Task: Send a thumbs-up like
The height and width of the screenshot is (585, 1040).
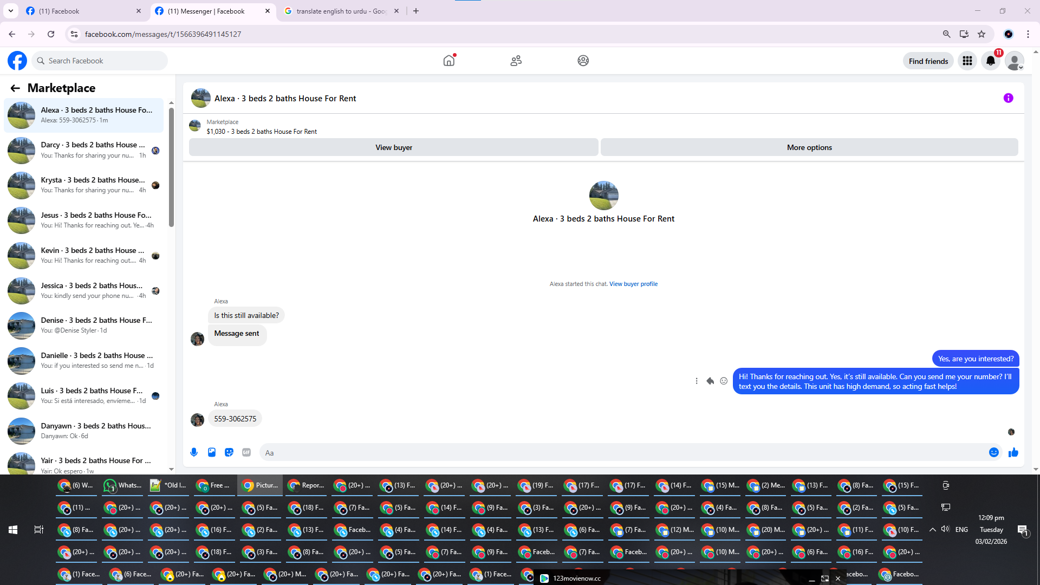Action: [1013, 452]
